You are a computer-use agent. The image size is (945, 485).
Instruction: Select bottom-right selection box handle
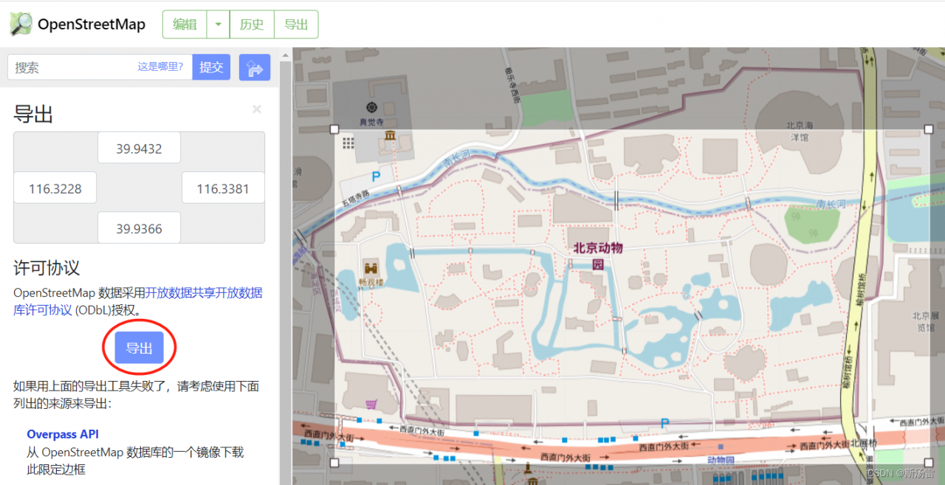(x=929, y=463)
